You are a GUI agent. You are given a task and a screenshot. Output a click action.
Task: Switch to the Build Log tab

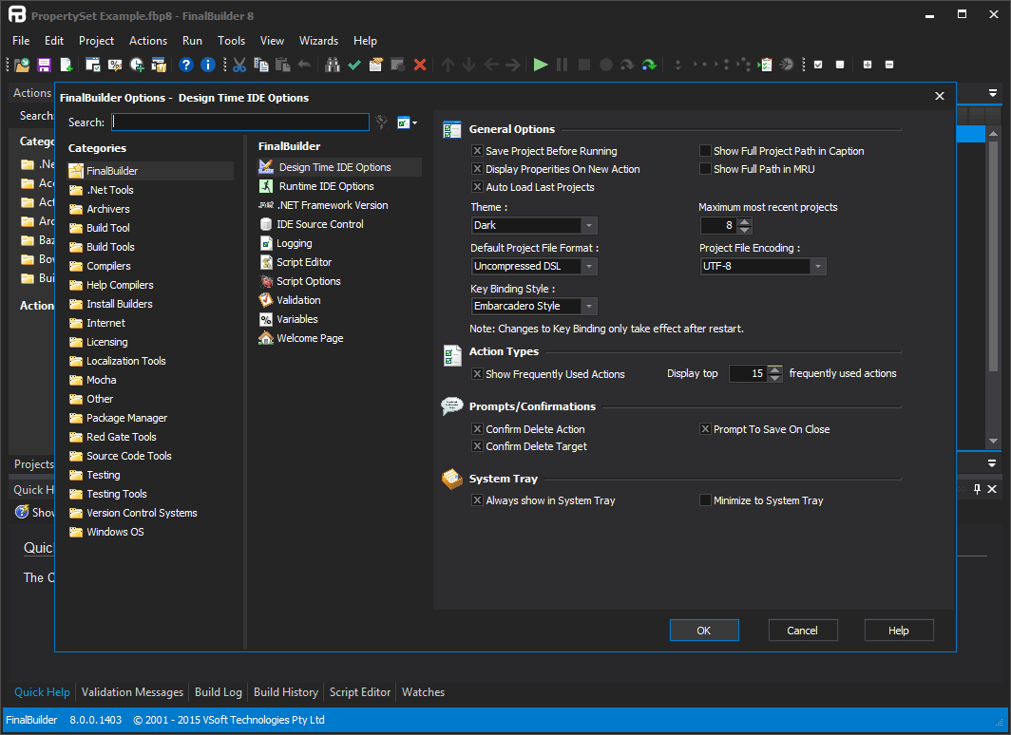point(218,692)
